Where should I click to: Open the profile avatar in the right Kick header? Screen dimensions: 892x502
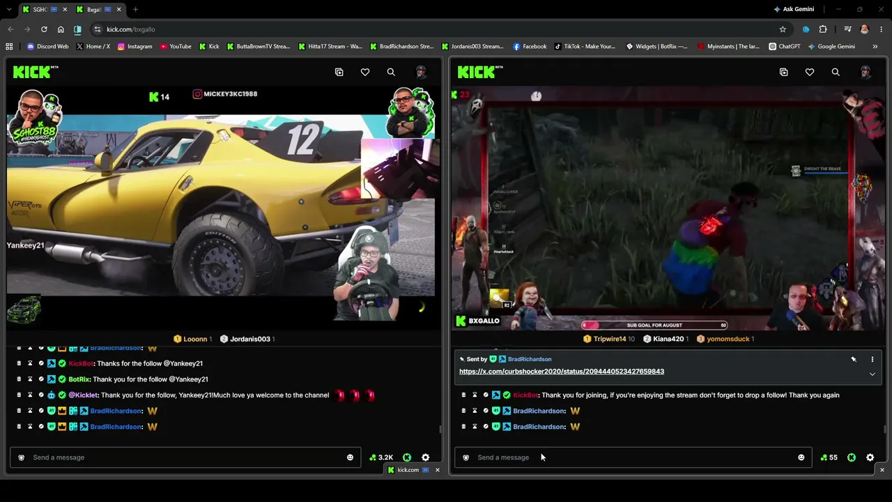pyautogui.click(x=866, y=72)
